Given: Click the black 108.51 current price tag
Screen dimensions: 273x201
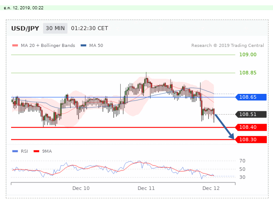Looking at the screenshot, I should (251, 114).
